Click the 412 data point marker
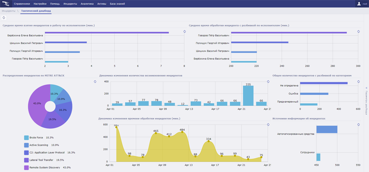The image size is (369, 172). click(169, 136)
